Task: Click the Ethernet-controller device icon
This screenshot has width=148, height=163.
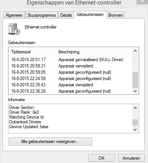Action: (14, 29)
